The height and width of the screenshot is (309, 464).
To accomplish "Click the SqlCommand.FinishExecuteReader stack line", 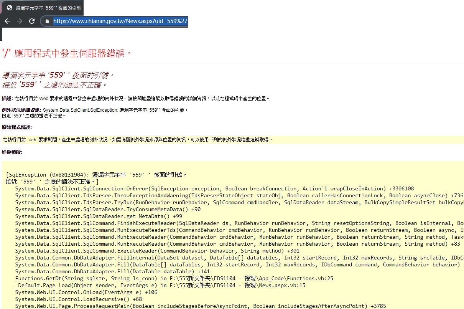I will point(239,223).
